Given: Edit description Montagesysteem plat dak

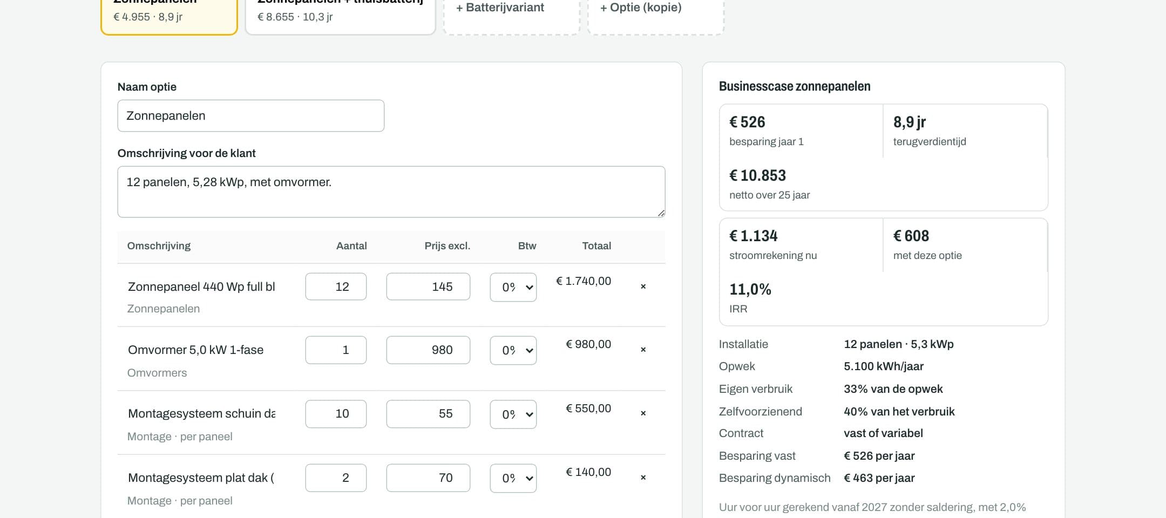Looking at the screenshot, I should [201, 478].
